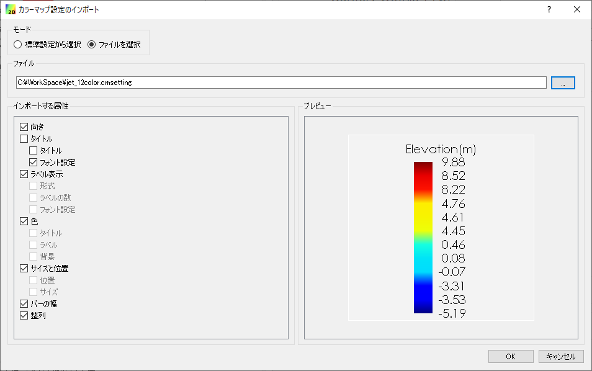Click the file path input field
Viewport: 592px width, 371px height.
[281, 83]
